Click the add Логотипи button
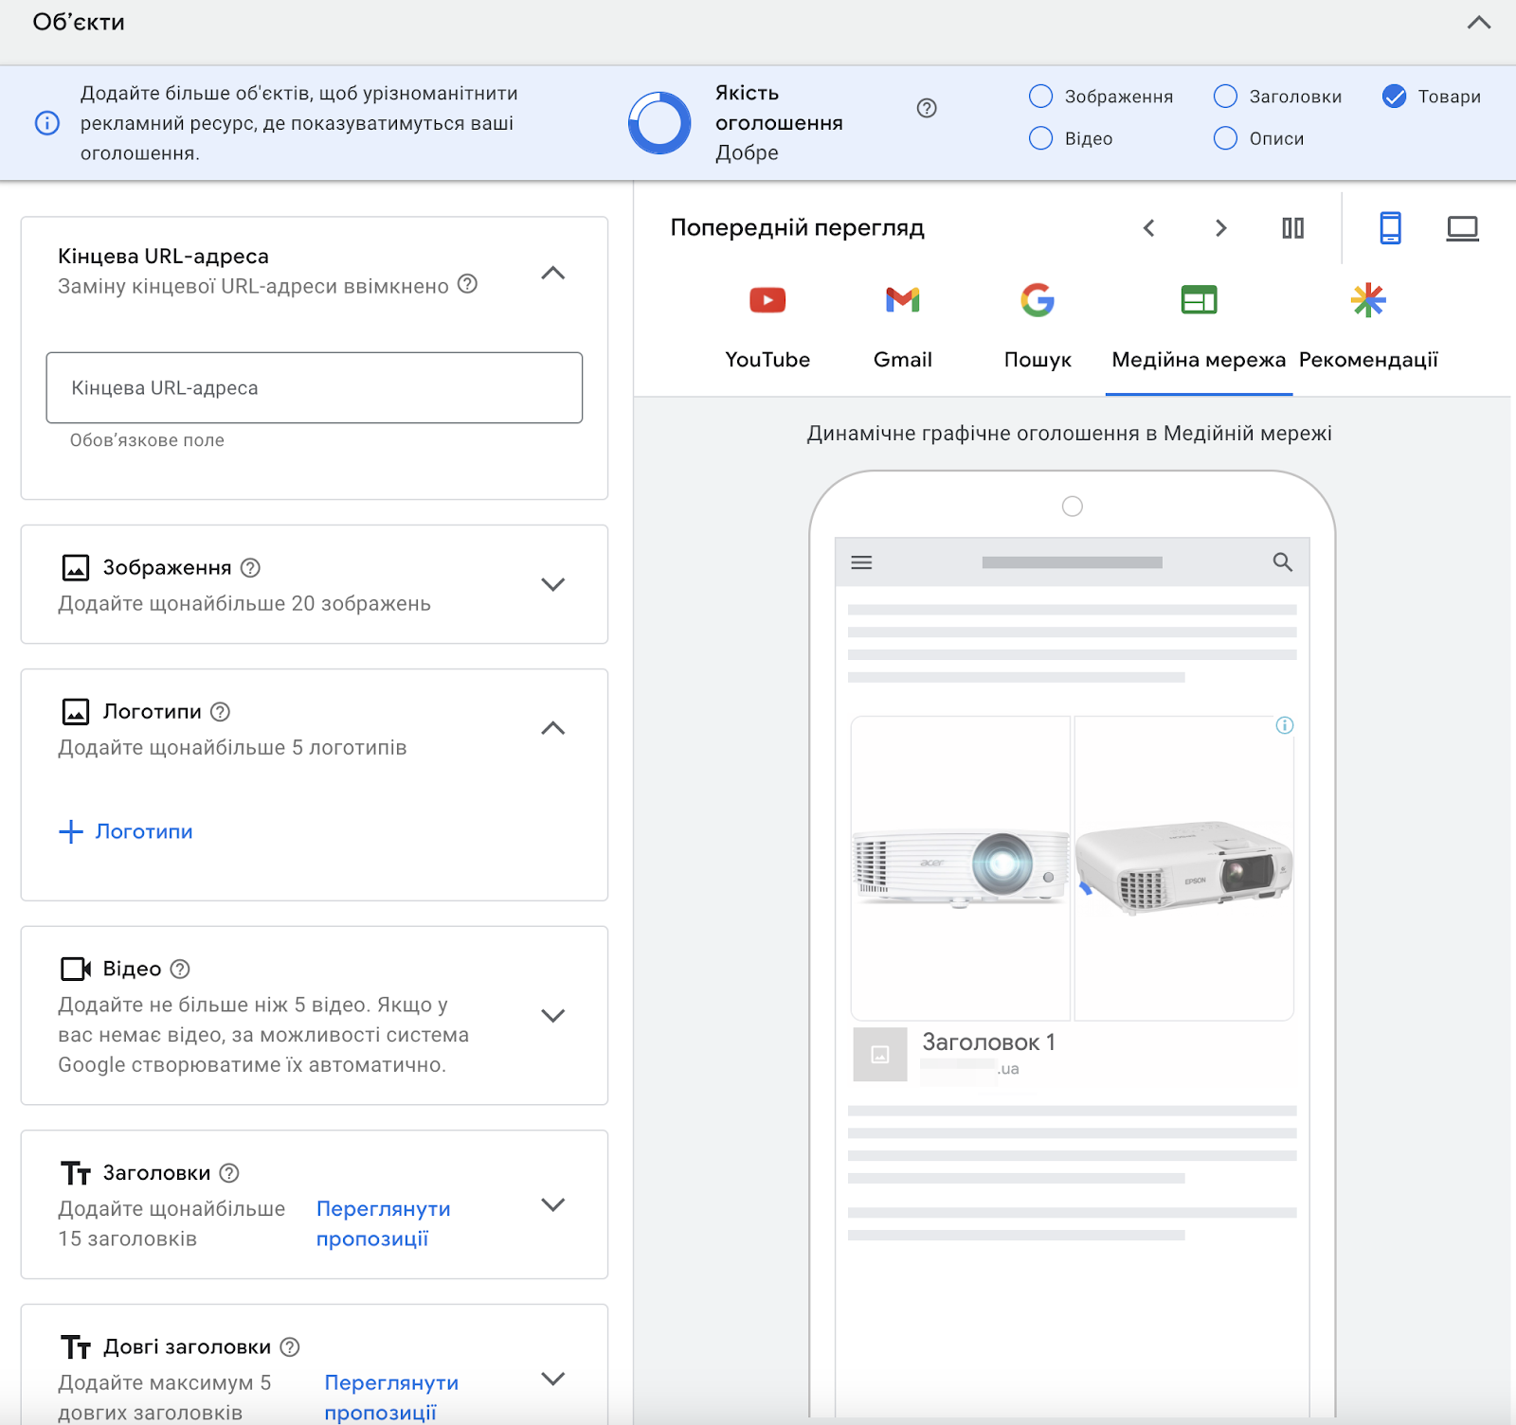This screenshot has height=1425, width=1516. [126, 831]
